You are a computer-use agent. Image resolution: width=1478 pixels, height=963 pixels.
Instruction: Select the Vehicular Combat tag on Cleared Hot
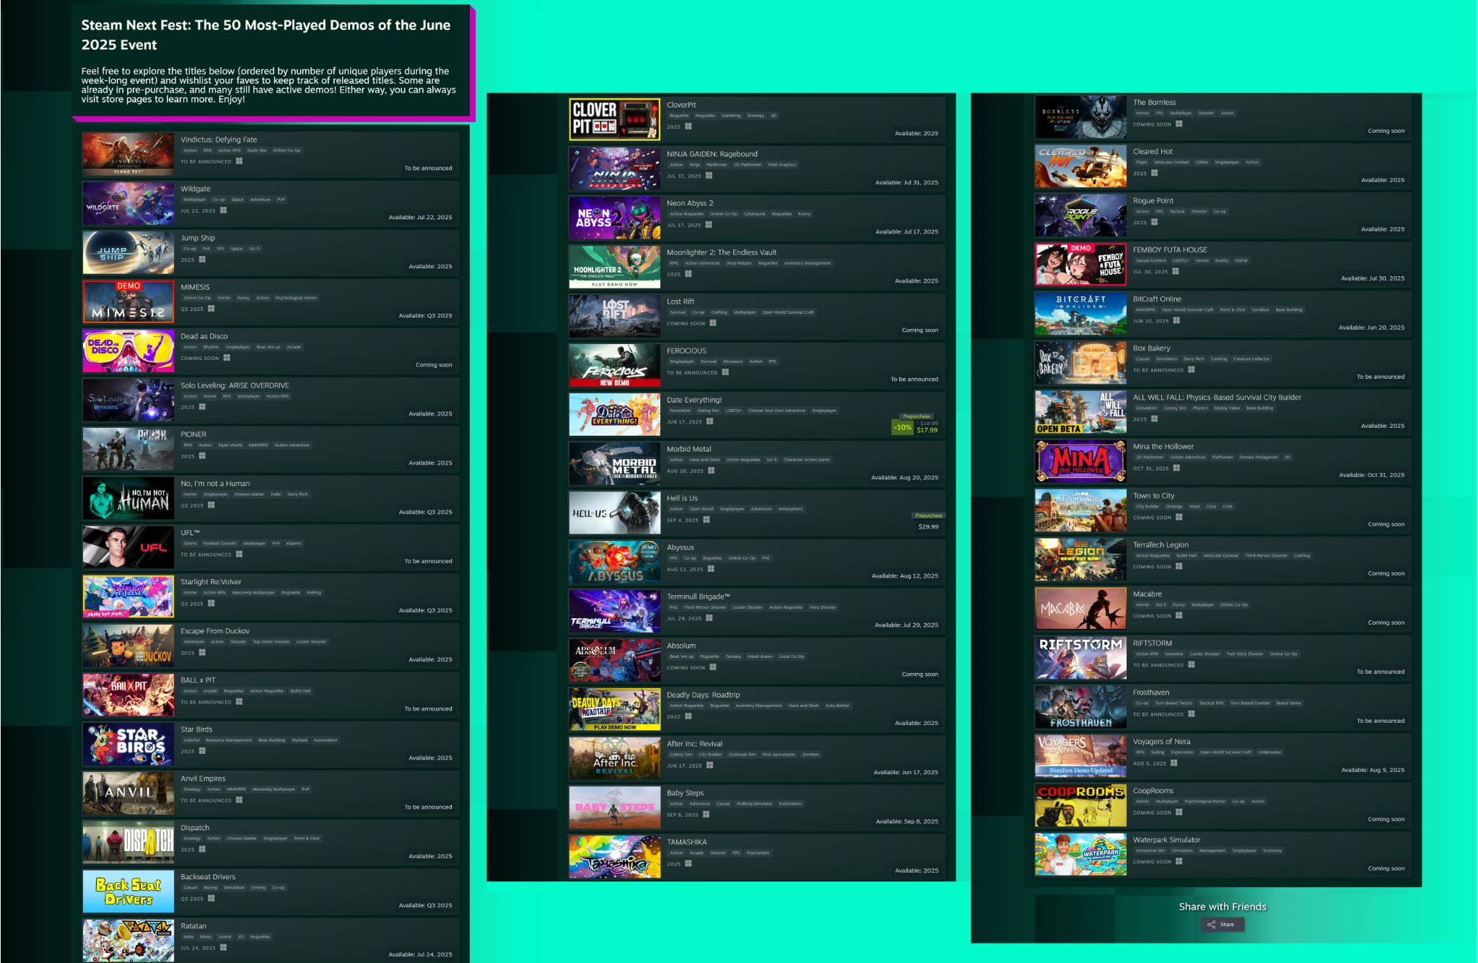click(x=1171, y=162)
